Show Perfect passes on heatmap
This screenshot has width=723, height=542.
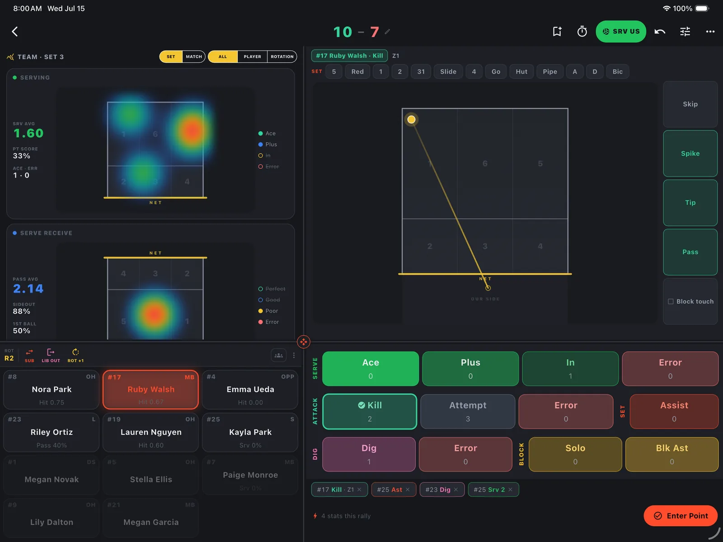[272, 289]
